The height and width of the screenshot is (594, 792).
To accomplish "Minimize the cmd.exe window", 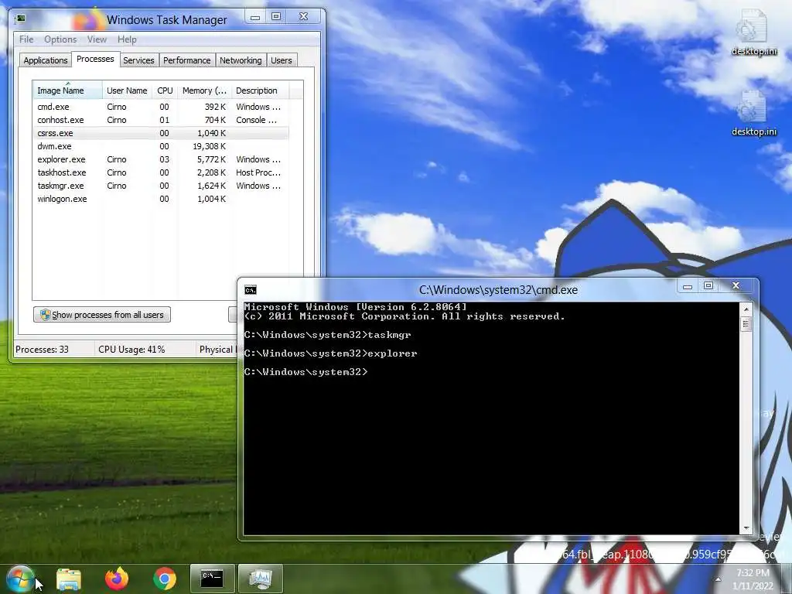I will [688, 286].
